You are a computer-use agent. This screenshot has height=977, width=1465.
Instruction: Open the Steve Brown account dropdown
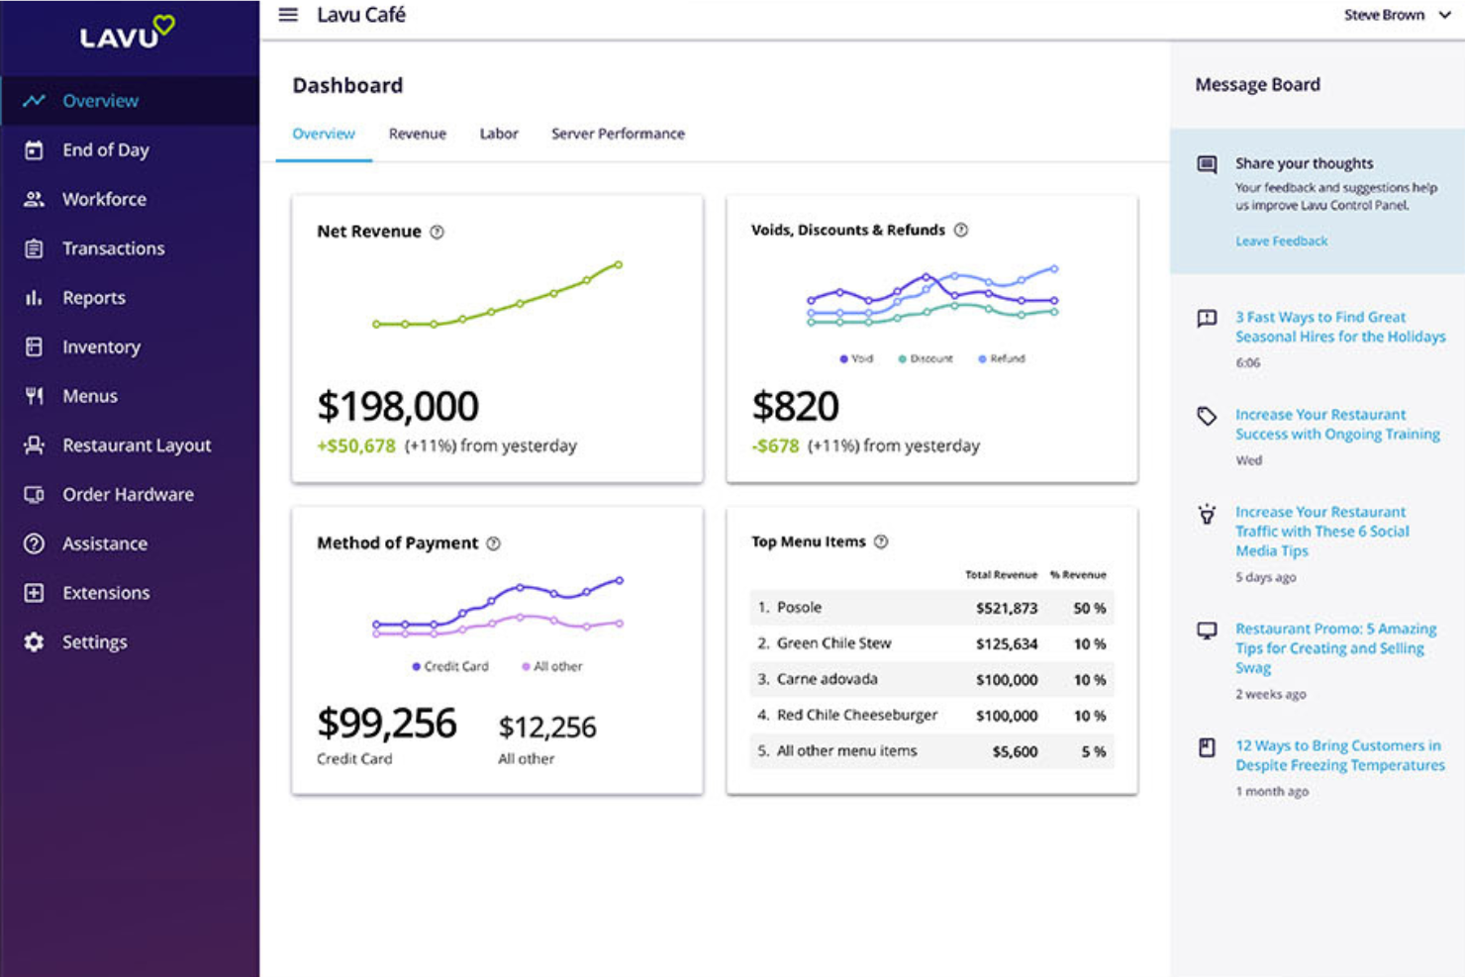[1396, 15]
